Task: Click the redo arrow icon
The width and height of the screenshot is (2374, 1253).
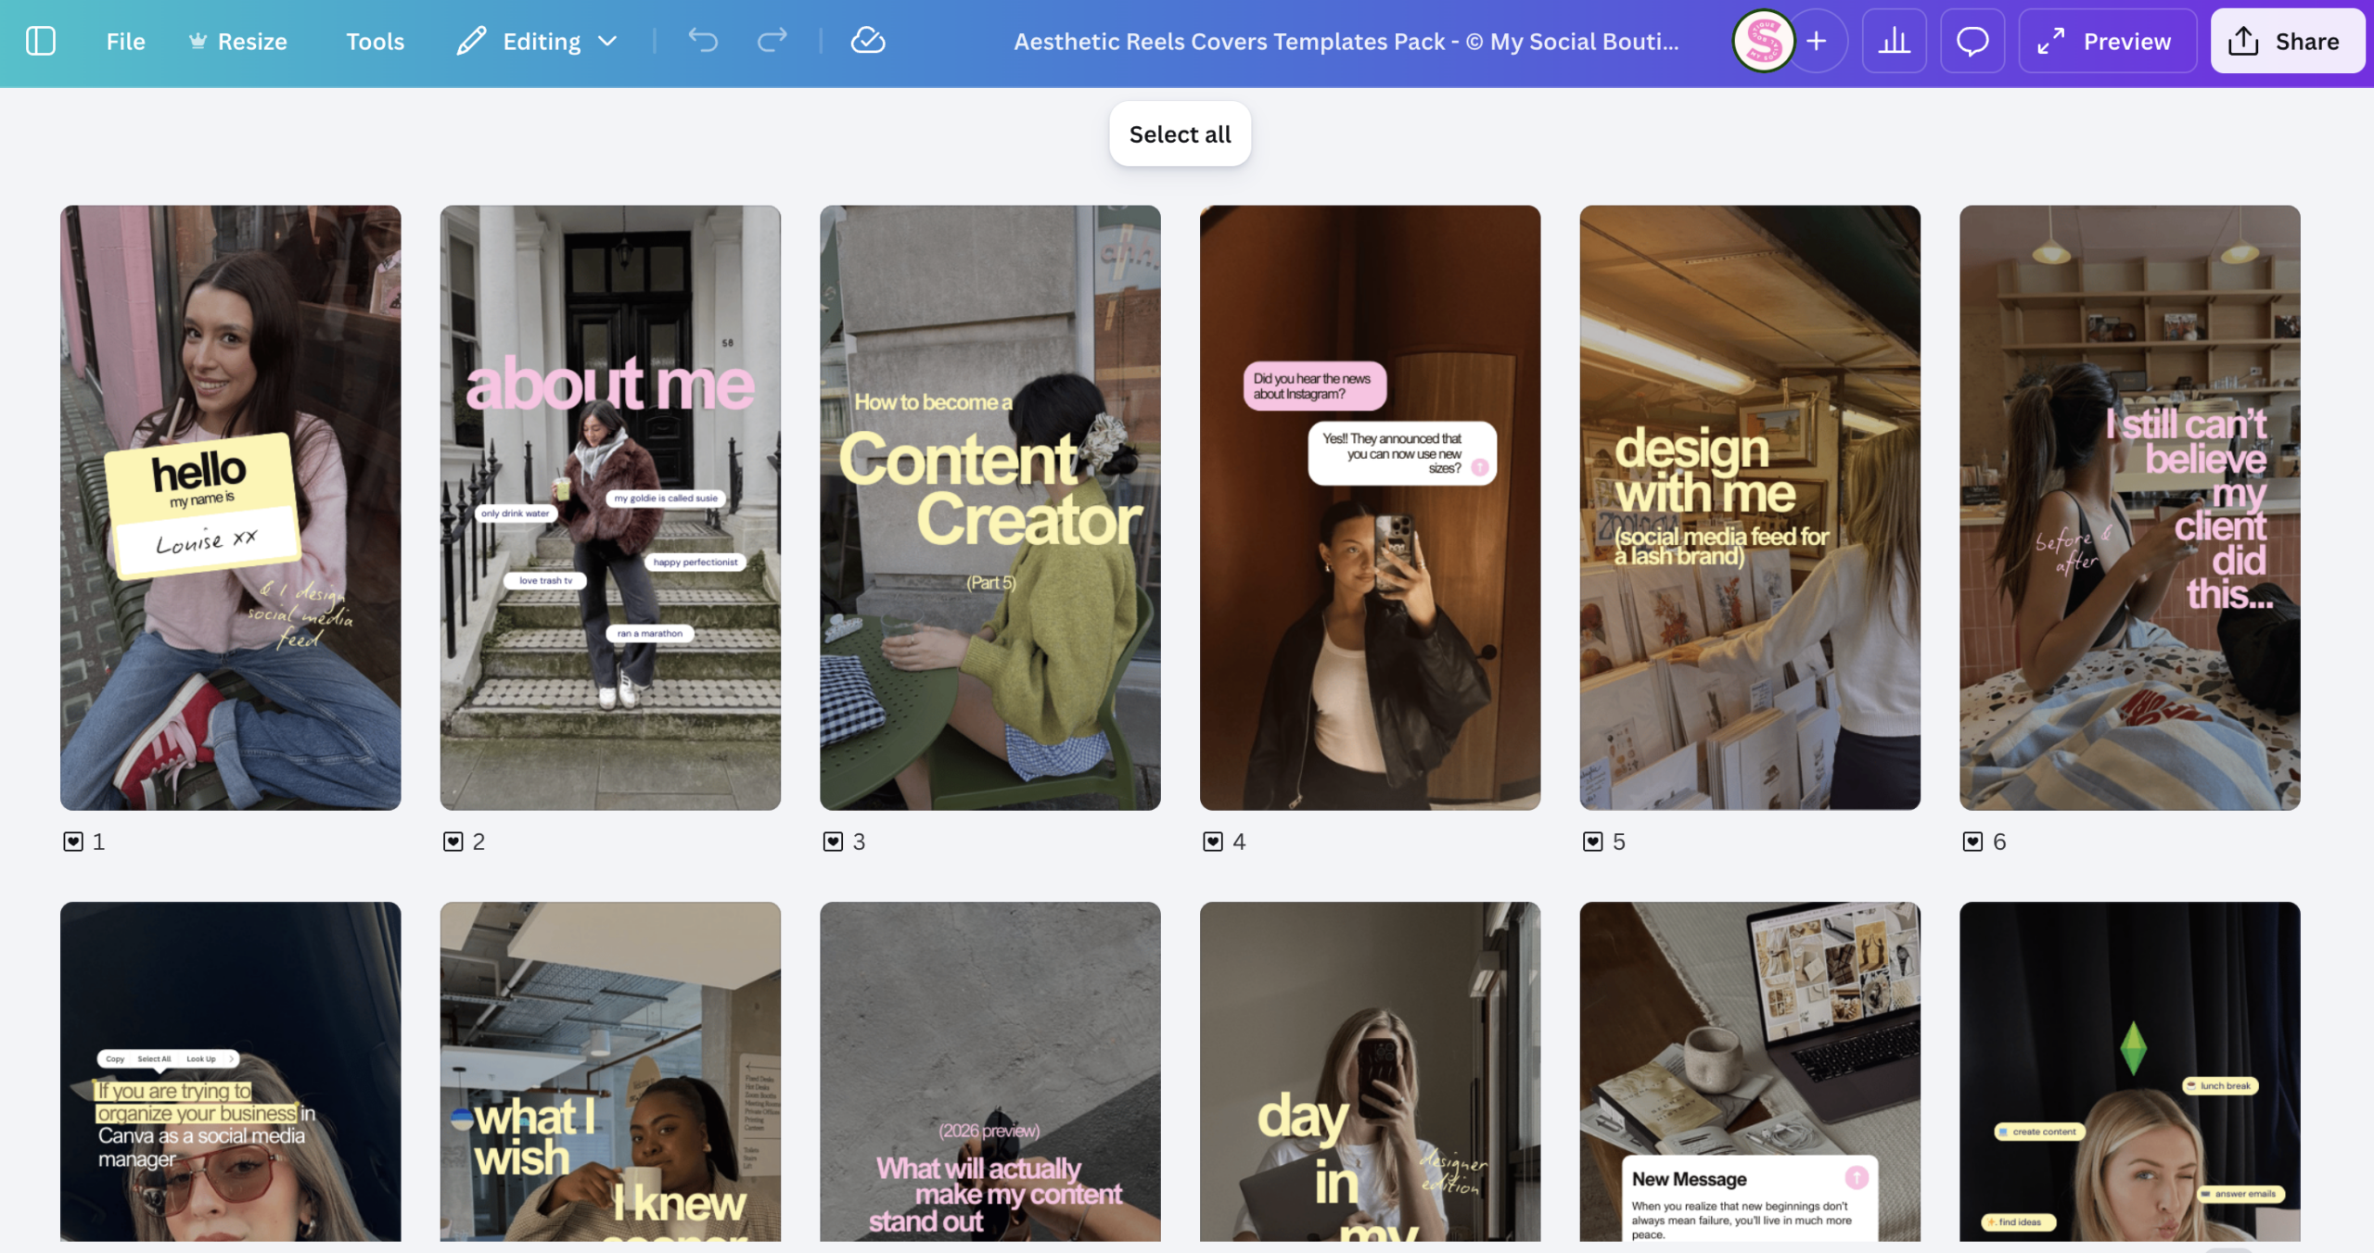Action: pyautogui.click(x=772, y=41)
